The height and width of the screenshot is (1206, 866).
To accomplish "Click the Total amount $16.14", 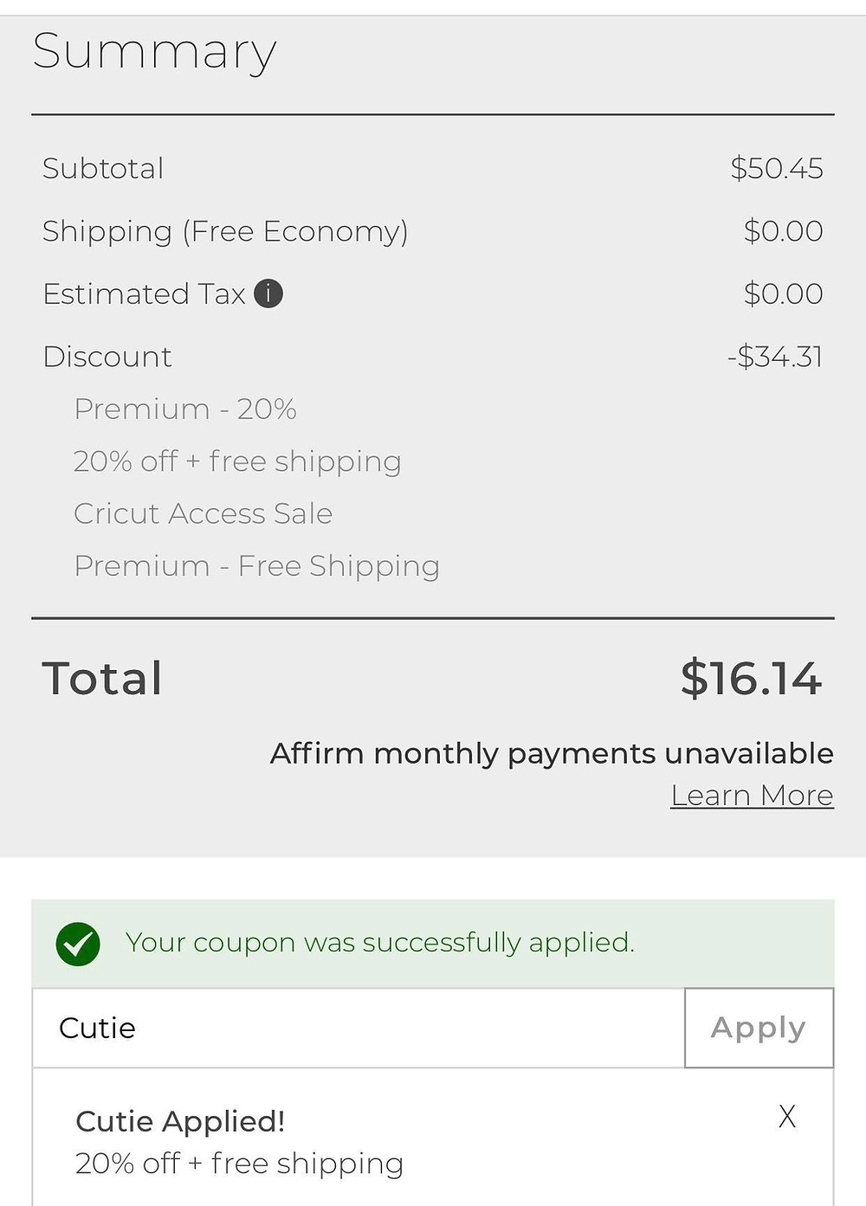I will pos(751,678).
